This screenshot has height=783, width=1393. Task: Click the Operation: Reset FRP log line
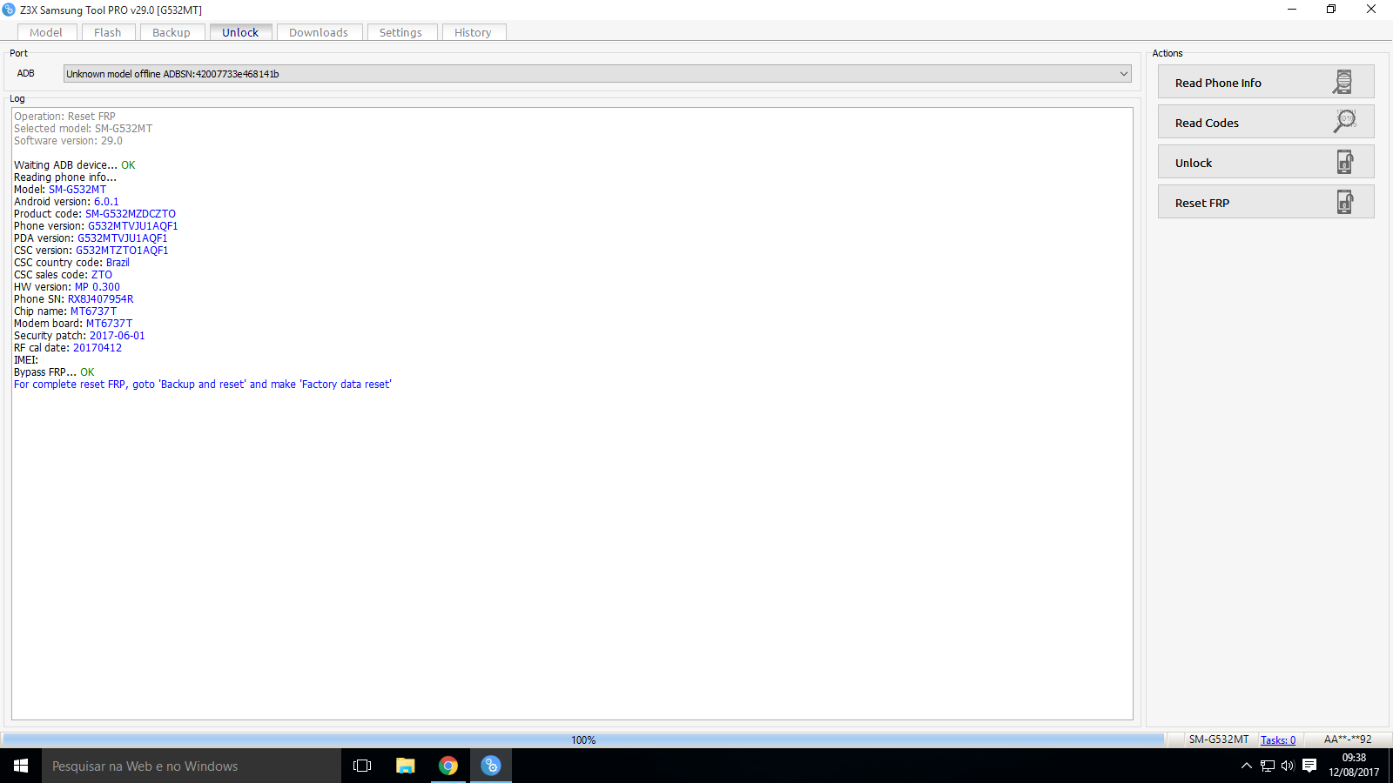coord(64,117)
